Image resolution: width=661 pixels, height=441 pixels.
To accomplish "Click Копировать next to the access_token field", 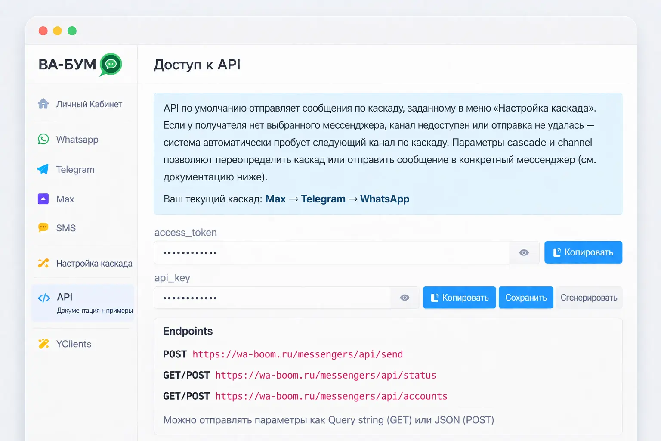I will 583,252.
